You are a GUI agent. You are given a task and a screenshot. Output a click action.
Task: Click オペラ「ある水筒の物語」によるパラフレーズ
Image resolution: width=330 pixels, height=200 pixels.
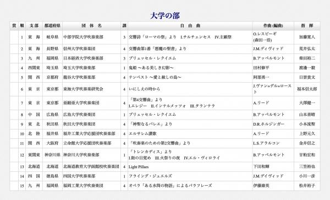[170, 186]
